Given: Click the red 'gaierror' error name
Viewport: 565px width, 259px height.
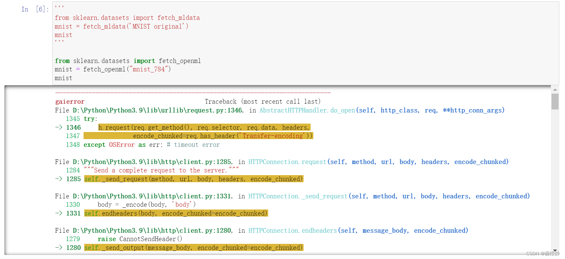Looking at the screenshot, I should [x=70, y=102].
